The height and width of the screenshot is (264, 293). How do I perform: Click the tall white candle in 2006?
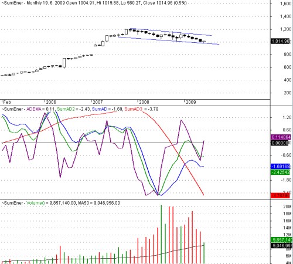pyautogui.click(x=64, y=63)
